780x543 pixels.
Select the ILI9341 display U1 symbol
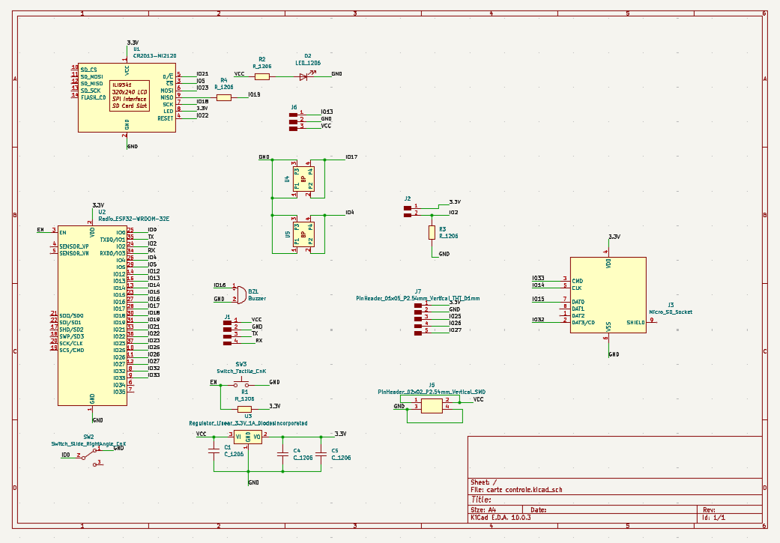click(127, 97)
